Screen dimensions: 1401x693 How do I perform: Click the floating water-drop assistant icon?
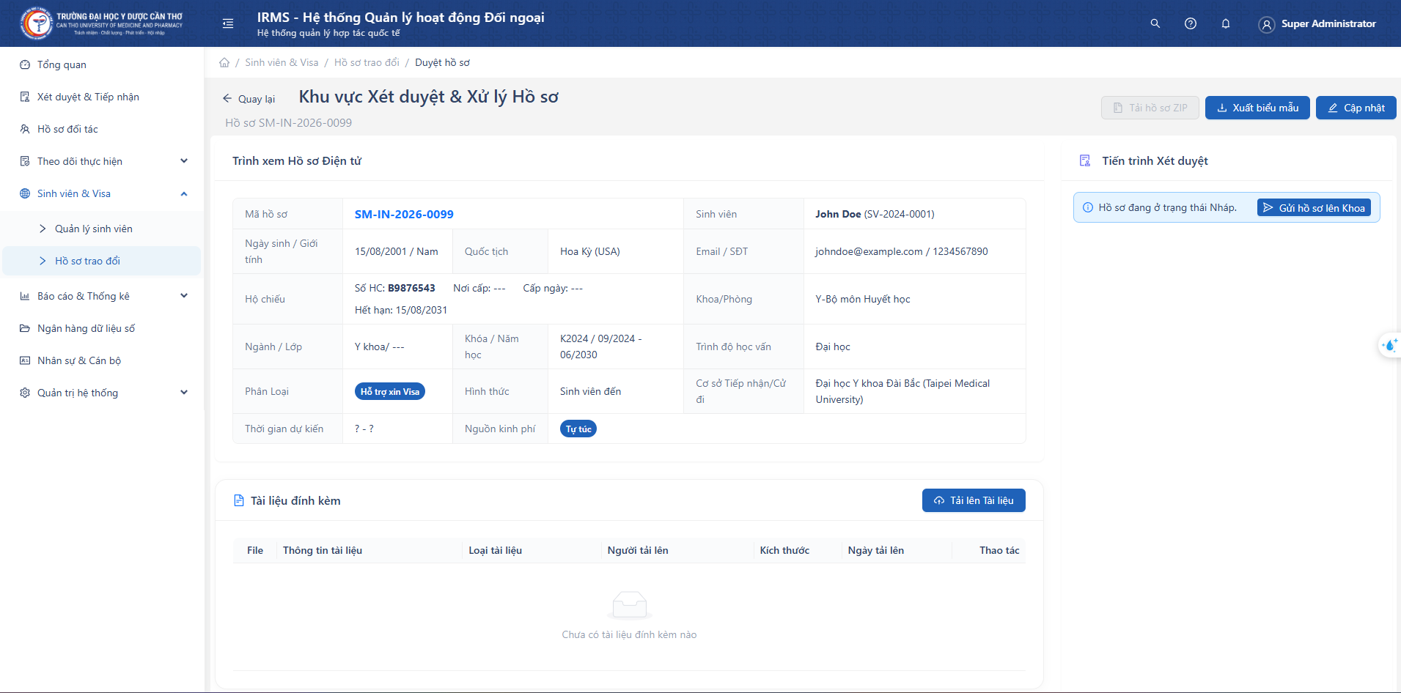[1389, 345]
